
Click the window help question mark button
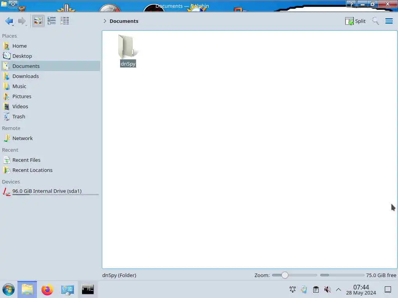pyautogui.click(x=351, y=4)
